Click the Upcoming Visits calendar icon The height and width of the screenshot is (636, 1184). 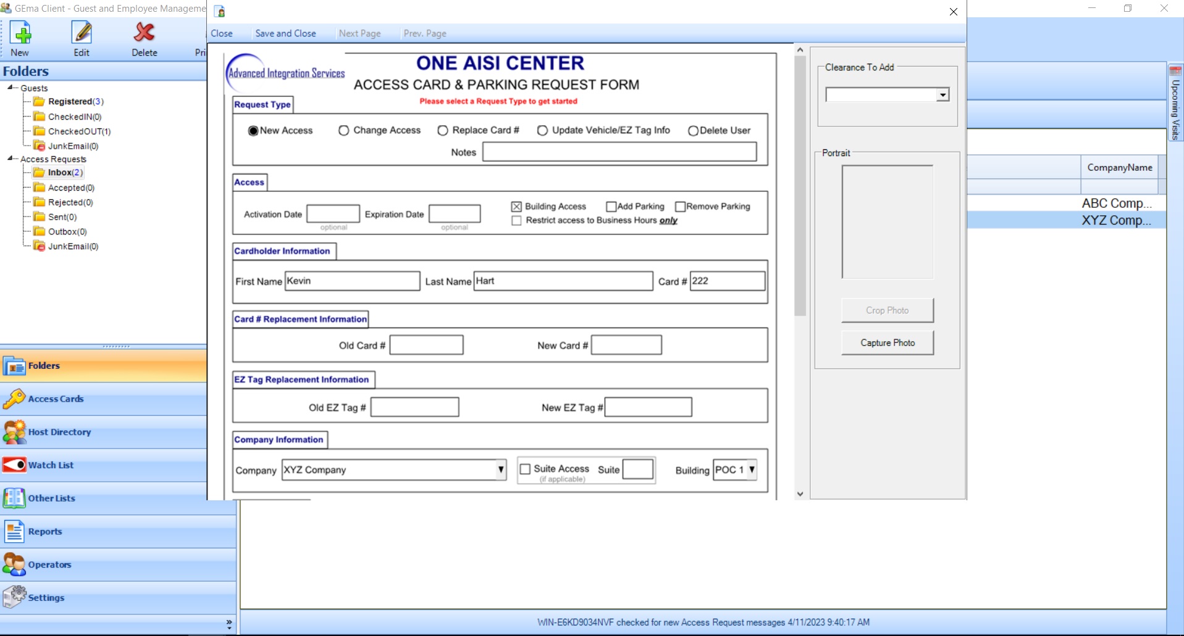[x=1175, y=72]
